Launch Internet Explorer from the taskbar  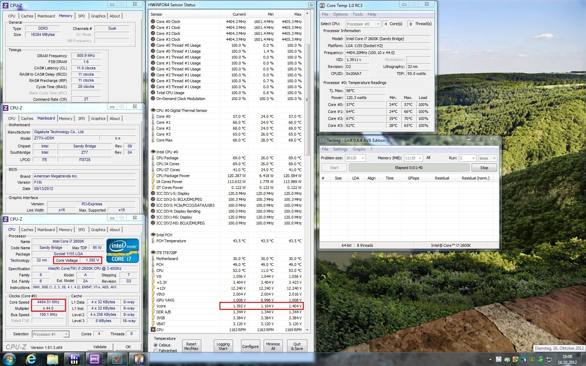(31, 359)
